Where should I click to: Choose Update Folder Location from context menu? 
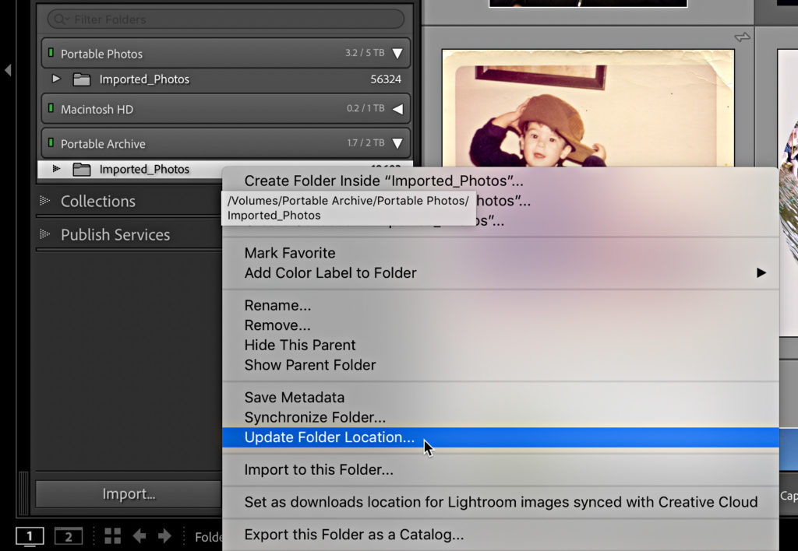329,437
